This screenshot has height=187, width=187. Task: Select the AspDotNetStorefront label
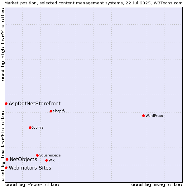point(35,104)
